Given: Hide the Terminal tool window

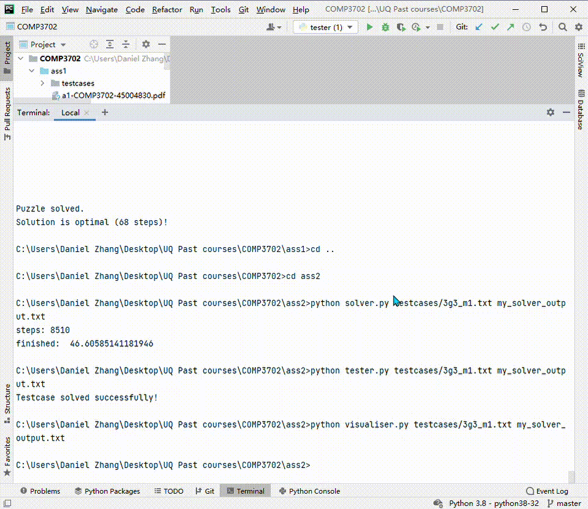Looking at the screenshot, I should point(566,113).
